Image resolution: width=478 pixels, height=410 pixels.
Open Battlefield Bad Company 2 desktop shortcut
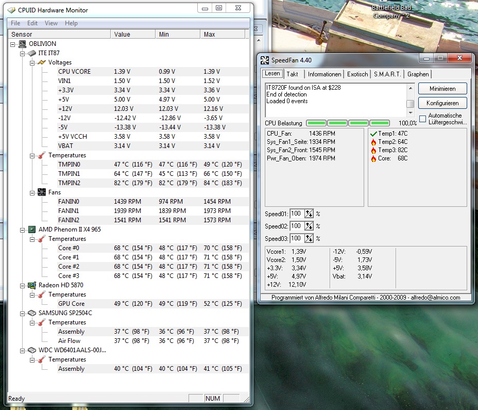click(x=391, y=11)
